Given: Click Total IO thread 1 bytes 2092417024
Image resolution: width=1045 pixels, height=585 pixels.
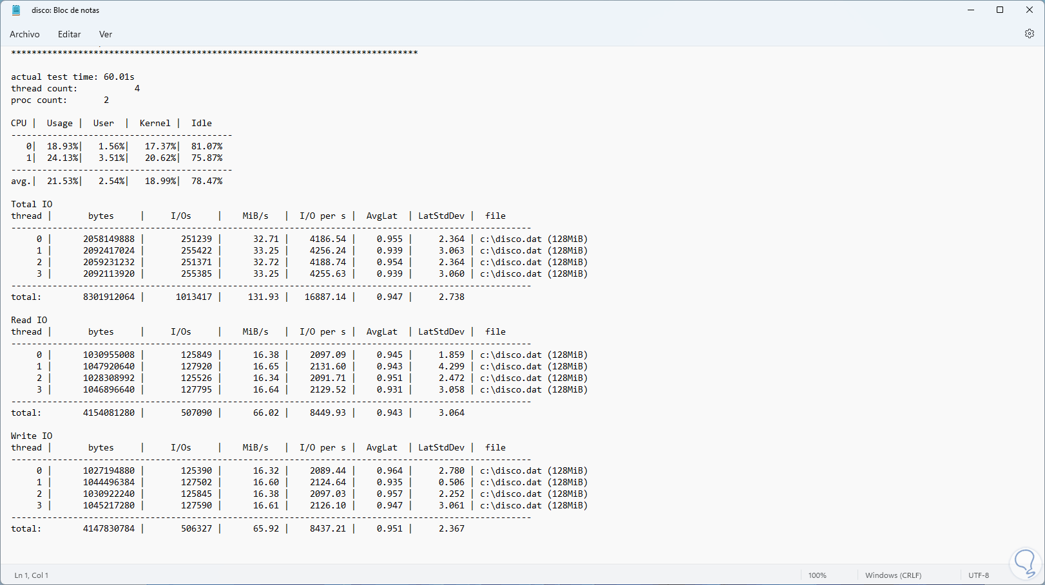Looking at the screenshot, I should 109,250.
